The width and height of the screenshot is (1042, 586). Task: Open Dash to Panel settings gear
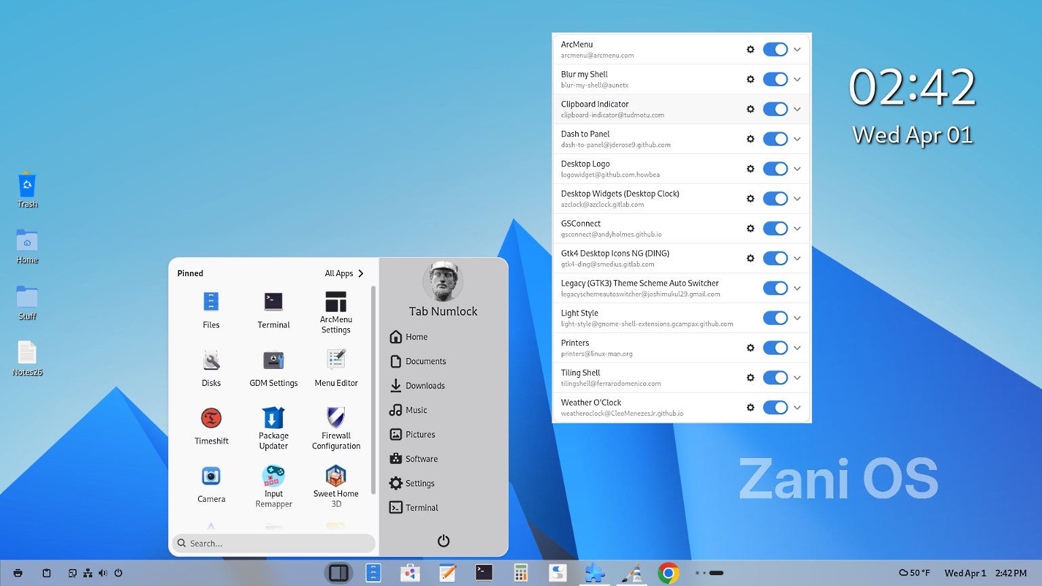750,139
